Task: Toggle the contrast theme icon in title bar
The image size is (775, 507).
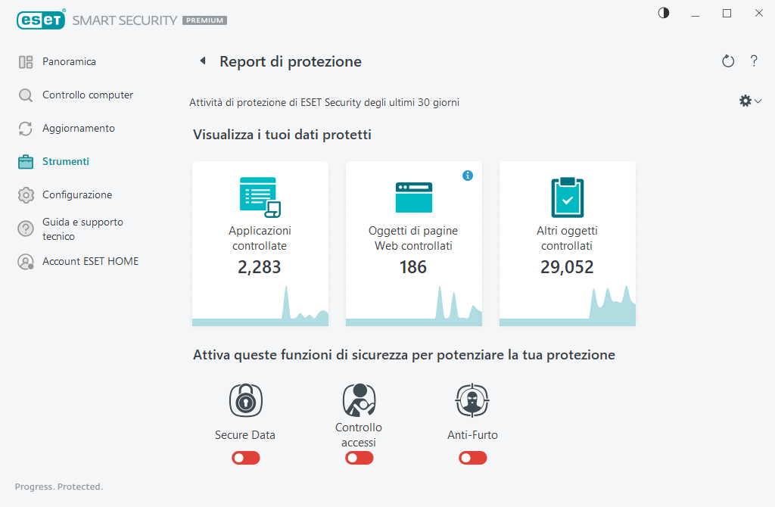Action: [664, 14]
